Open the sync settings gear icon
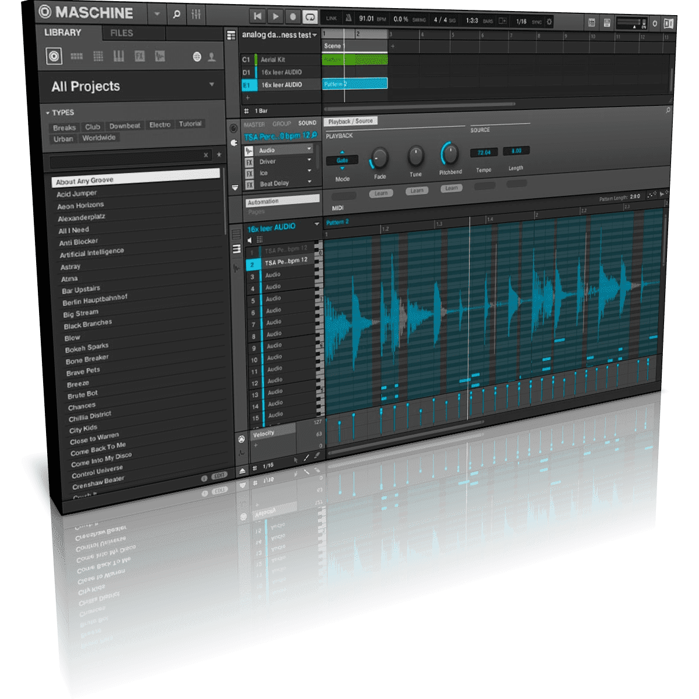Screen dimensions: 699x699 (x=549, y=22)
